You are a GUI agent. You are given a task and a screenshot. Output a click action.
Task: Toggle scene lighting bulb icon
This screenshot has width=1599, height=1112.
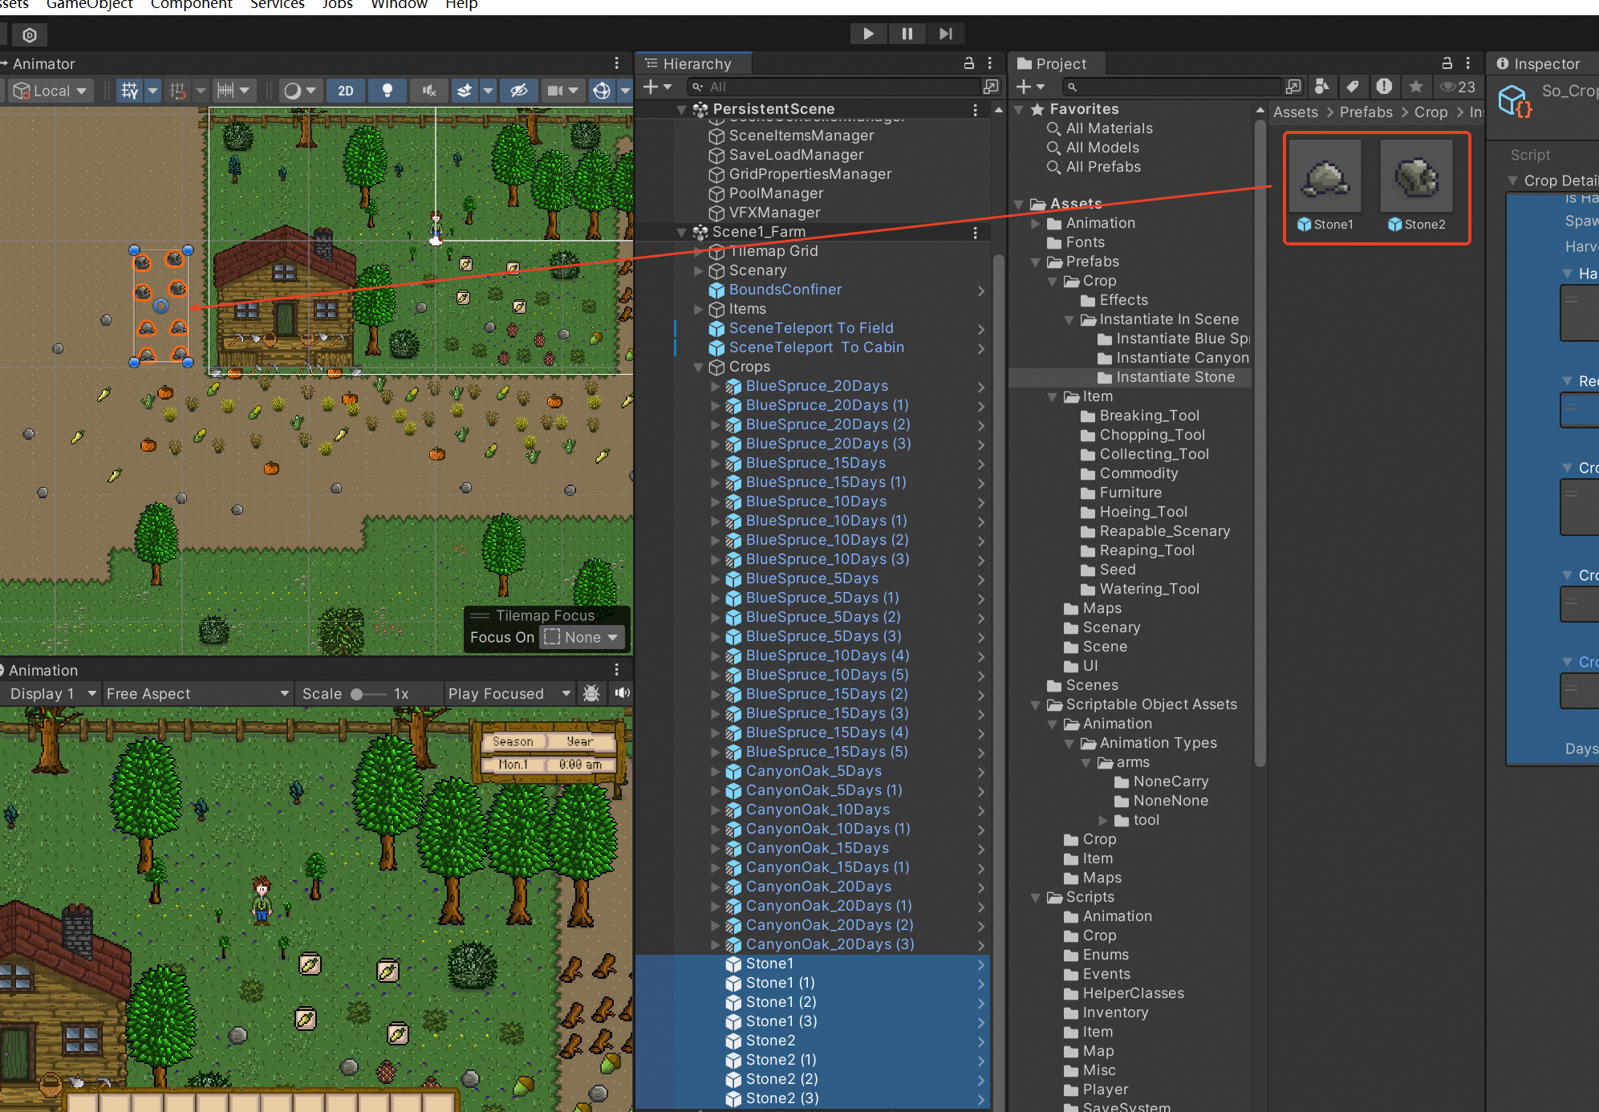388,91
